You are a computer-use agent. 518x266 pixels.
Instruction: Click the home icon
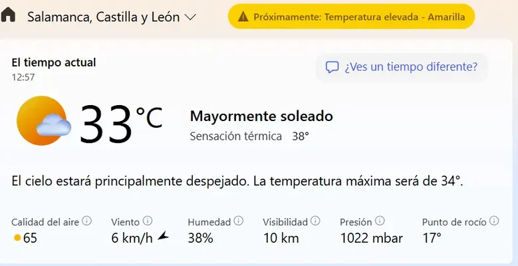9,16
